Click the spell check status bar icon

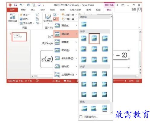(37, 81)
